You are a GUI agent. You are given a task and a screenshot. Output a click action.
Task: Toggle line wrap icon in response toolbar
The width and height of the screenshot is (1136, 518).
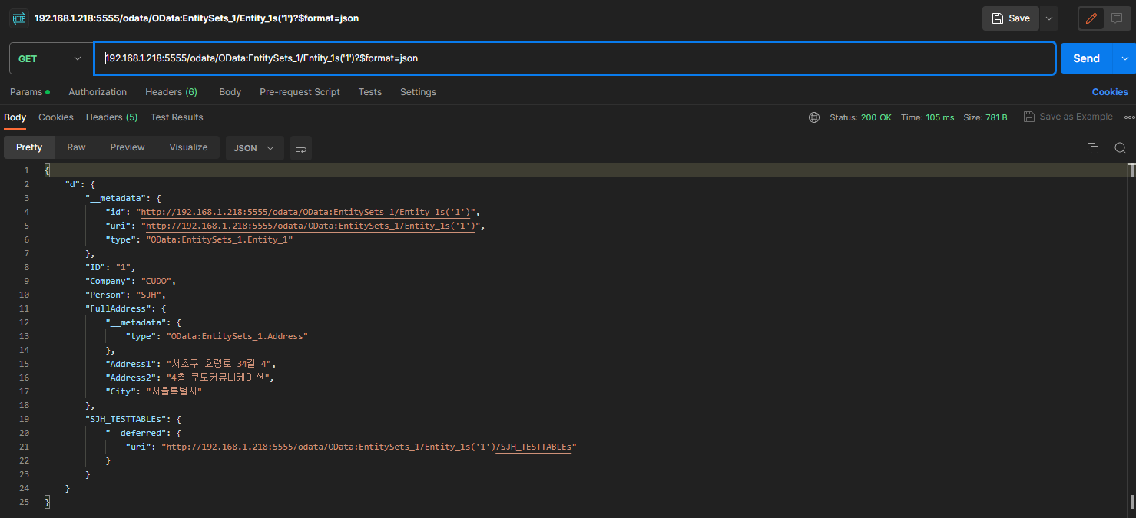(x=301, y=148)
